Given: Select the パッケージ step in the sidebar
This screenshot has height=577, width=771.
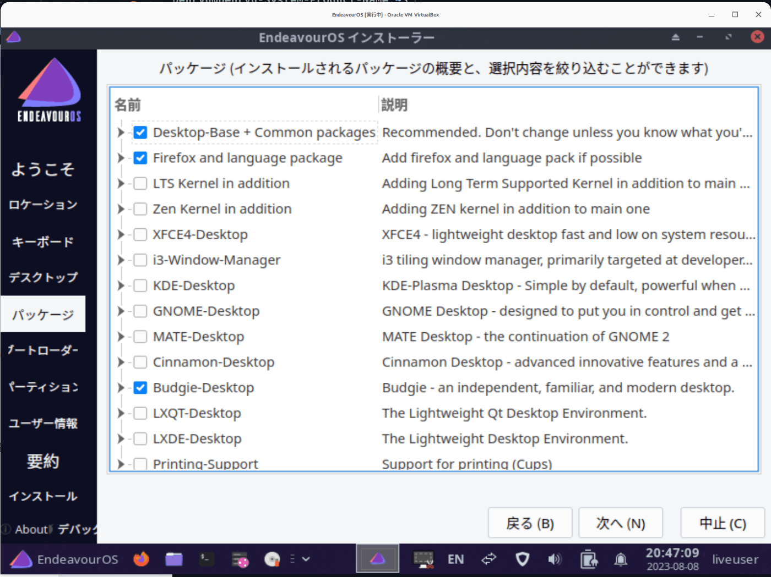Looking at the screenshot, I should tap(43, 314).
